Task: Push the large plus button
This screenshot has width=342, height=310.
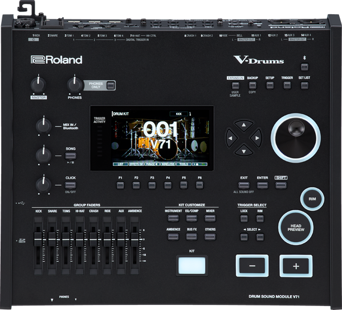Action: point(296,266)
